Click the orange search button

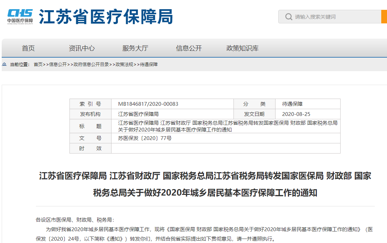pyautogui.click(x=384, y=17)
